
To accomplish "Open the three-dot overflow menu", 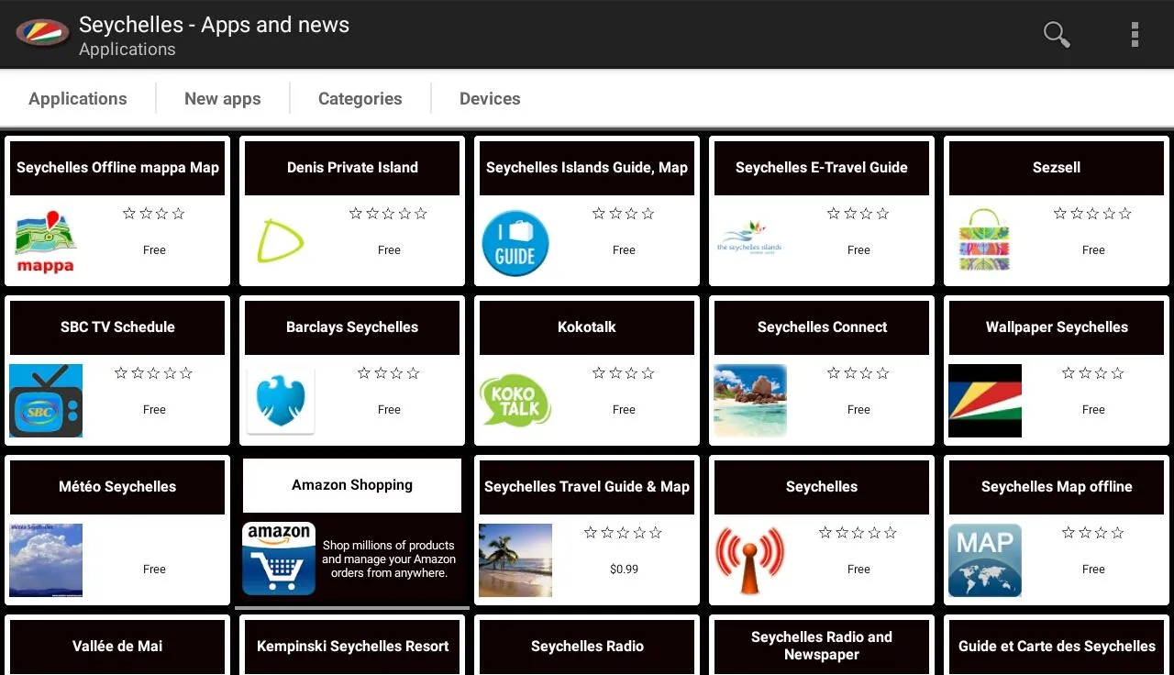I will (1135, 35).
